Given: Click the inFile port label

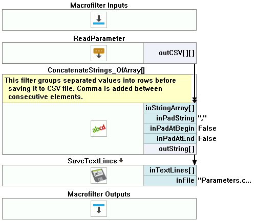Looking at the screenshot, I should (x=185, y=180).
